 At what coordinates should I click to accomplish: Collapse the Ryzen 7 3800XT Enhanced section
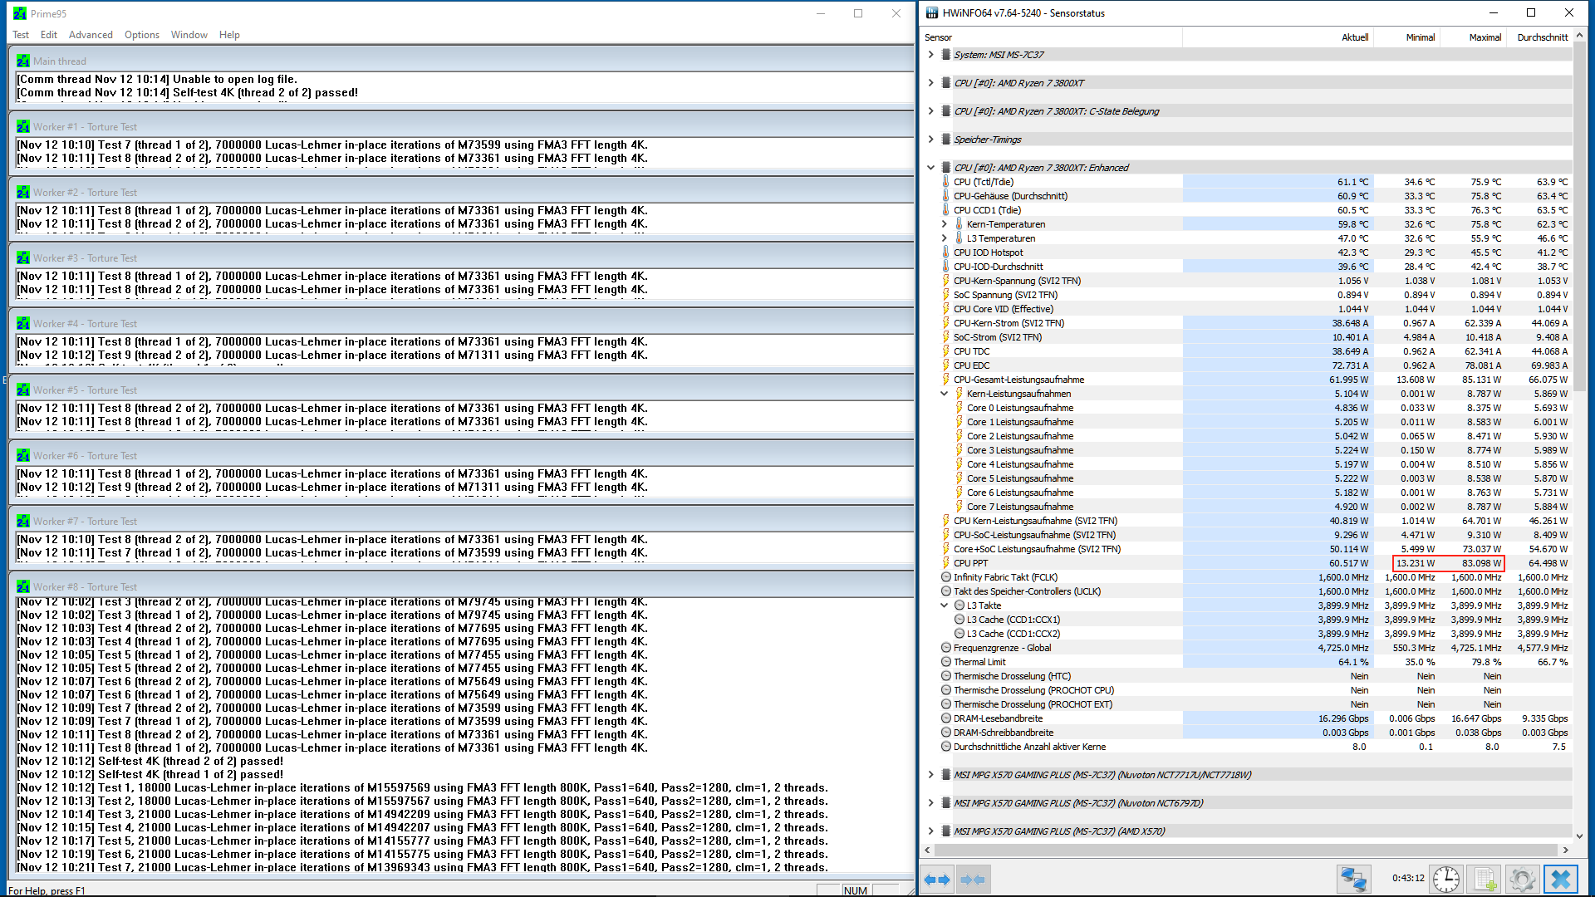click(x=930, y=168)
